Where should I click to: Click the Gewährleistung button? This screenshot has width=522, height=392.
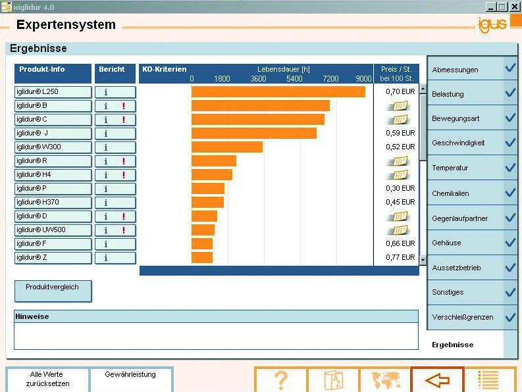(130, 379)
